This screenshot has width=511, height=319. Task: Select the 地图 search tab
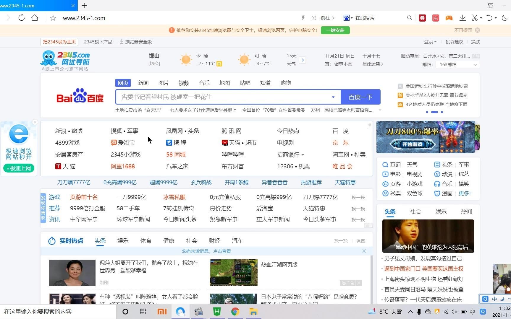point(224,83)
